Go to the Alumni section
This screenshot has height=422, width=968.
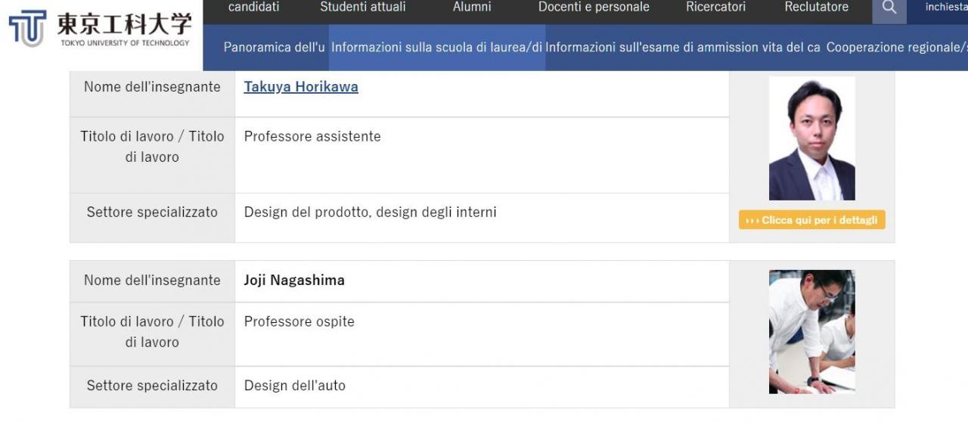(472, 8)
